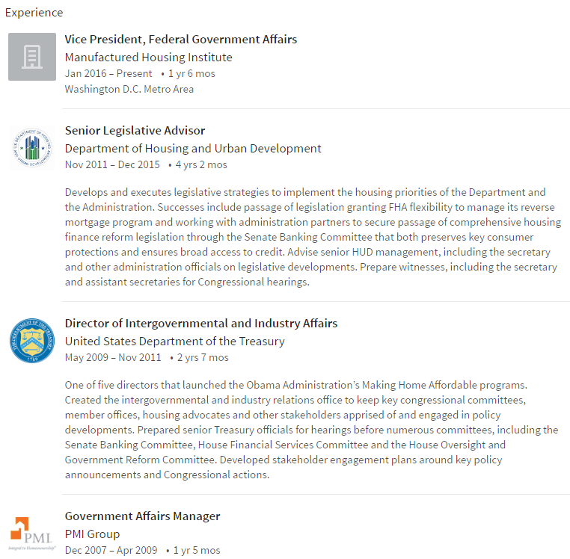570x559 pixels.
Task: Open United States Department of the Treasury
Action: click(174, 342)
